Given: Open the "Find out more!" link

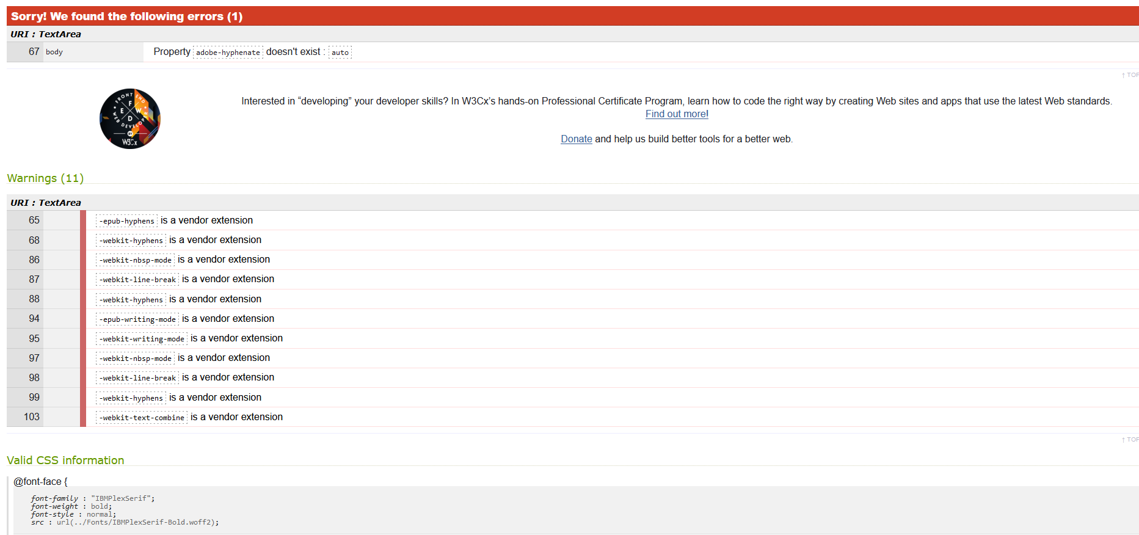Looking at the screenshot, I should (x=677, y=114).
